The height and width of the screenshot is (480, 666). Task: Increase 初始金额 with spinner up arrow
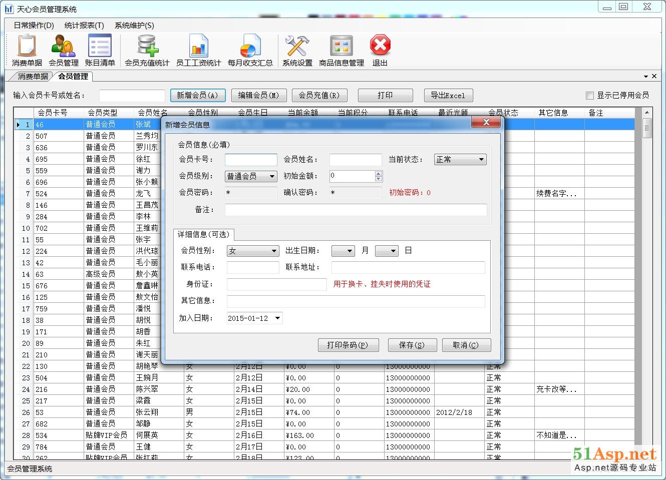tap(379, 174)
